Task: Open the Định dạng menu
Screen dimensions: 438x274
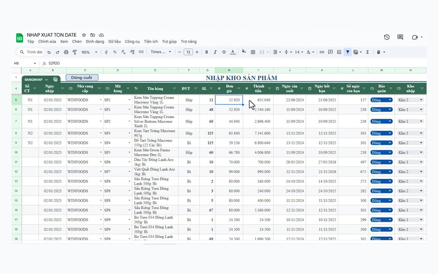Action: tap(95, 41)
